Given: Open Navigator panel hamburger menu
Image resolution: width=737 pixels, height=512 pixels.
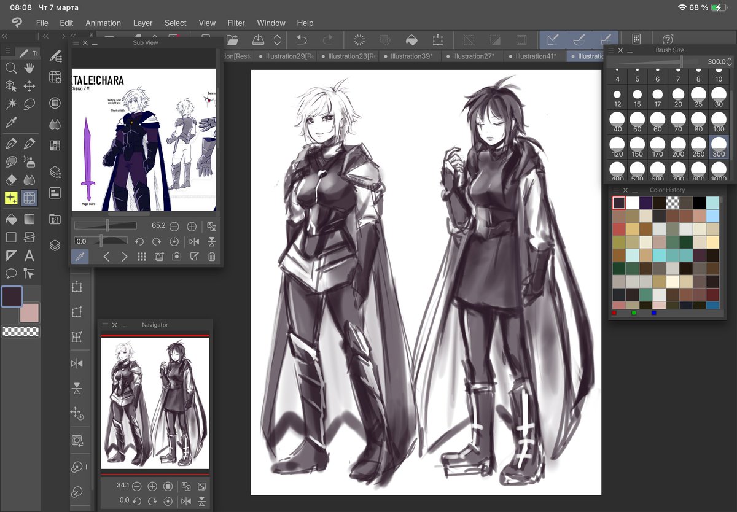Looking at the screenshot, I should point(104,325).
